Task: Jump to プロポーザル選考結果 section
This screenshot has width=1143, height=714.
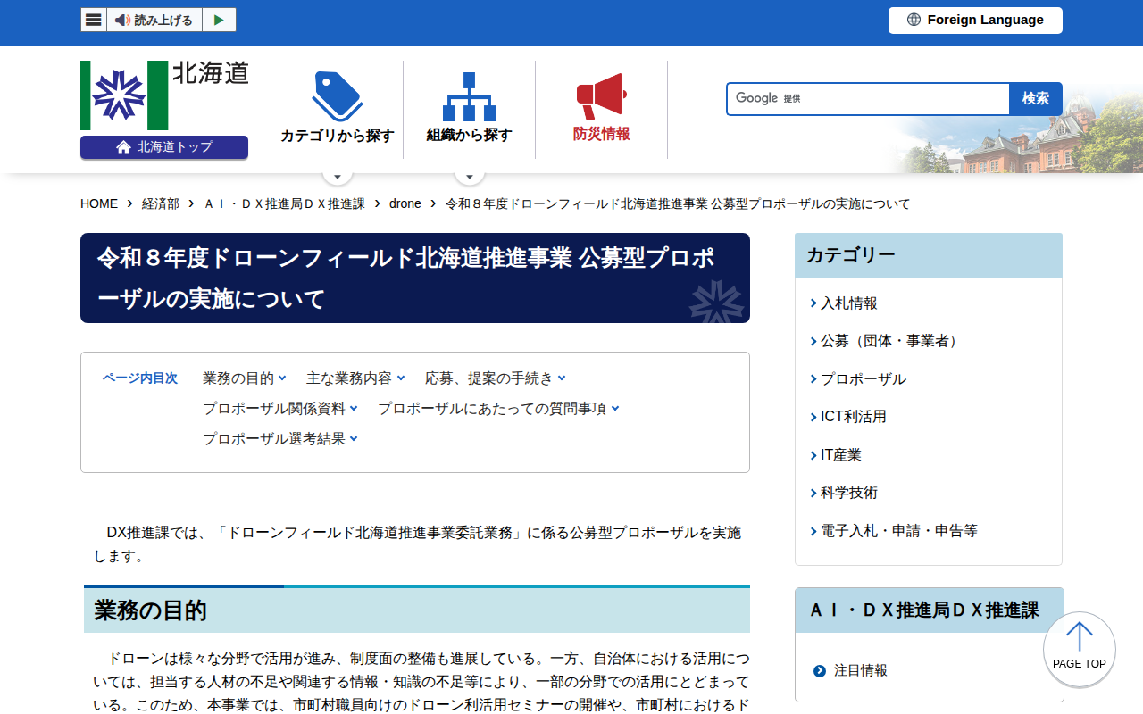Action: [279, 439]
